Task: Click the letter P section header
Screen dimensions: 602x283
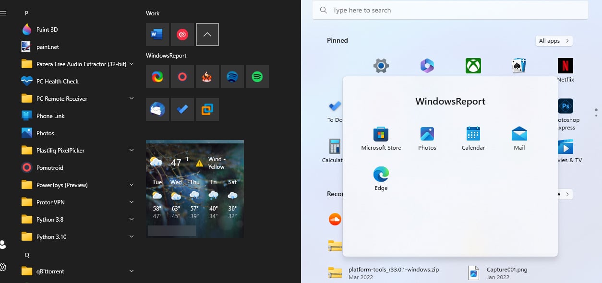Action: point(27,13)
